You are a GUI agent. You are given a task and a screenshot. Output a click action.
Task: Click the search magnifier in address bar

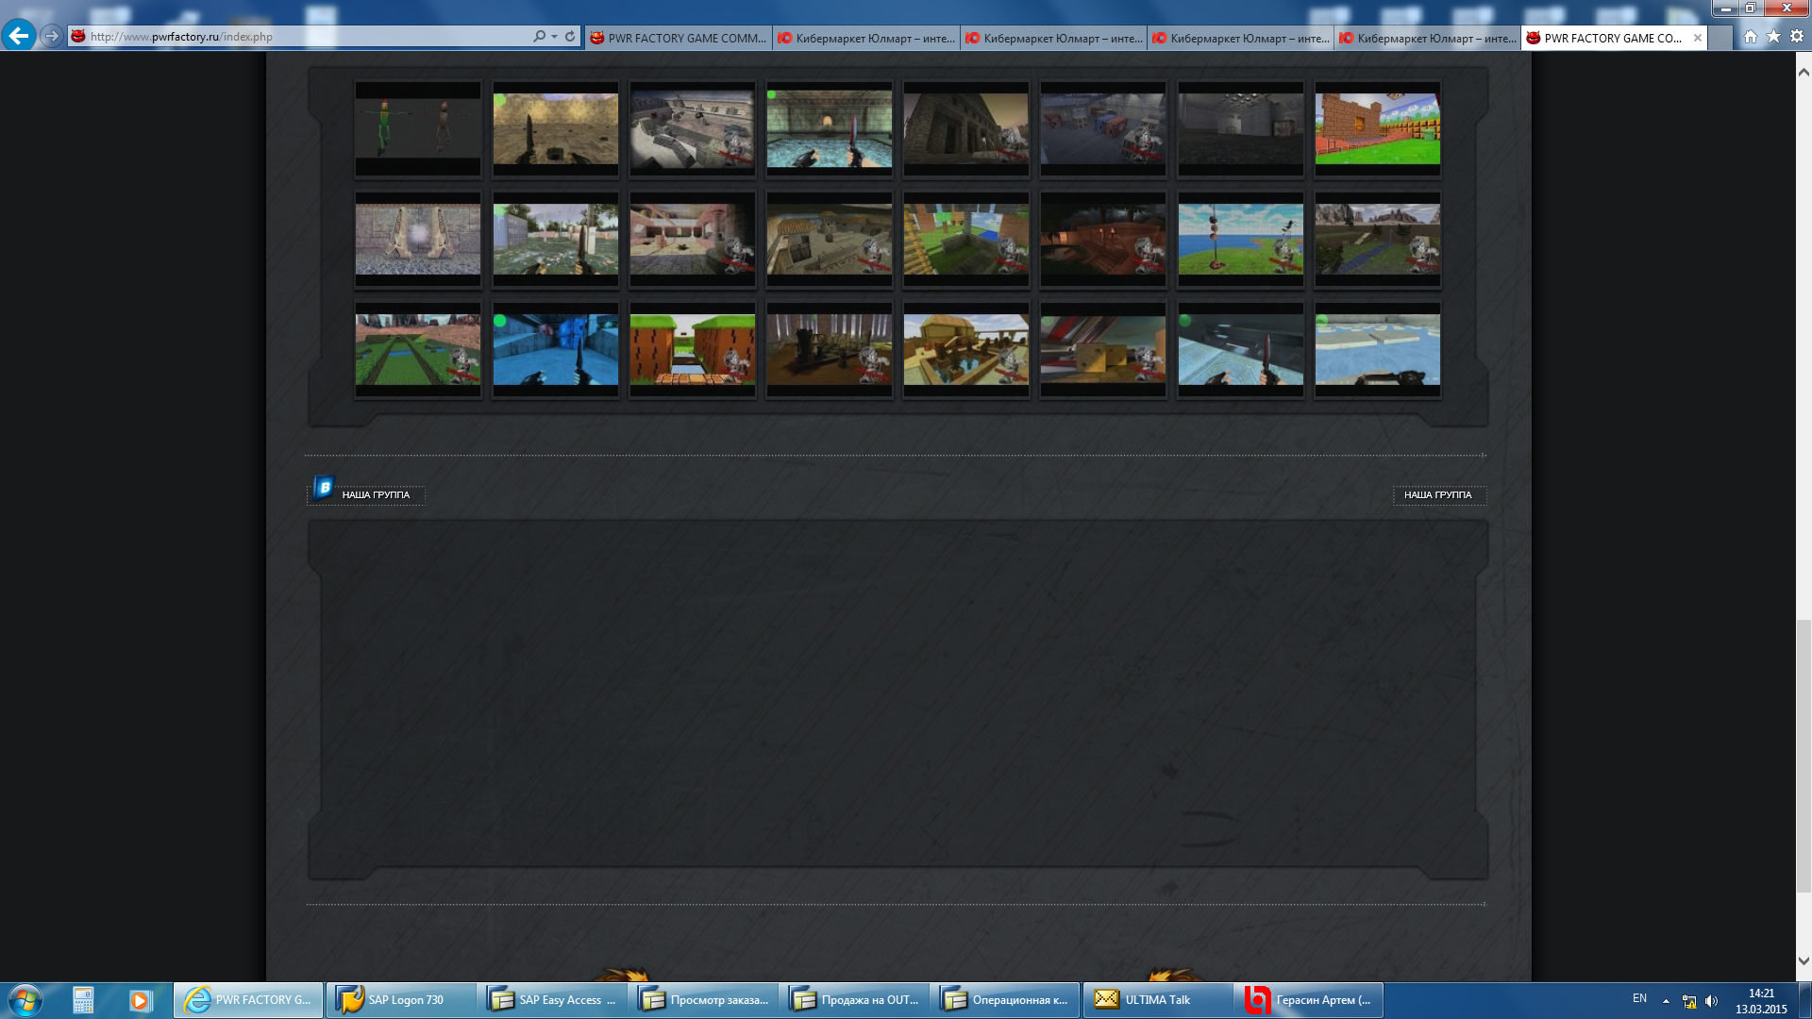[x=539, y=36]
